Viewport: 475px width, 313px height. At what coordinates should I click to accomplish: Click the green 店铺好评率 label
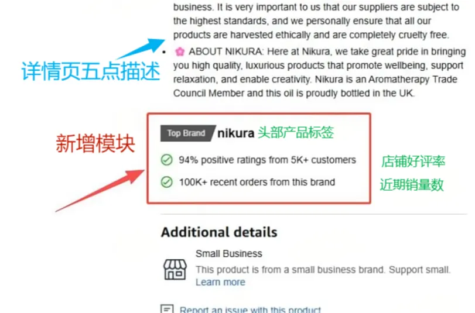pyautogui.click(x=413, y=161)
